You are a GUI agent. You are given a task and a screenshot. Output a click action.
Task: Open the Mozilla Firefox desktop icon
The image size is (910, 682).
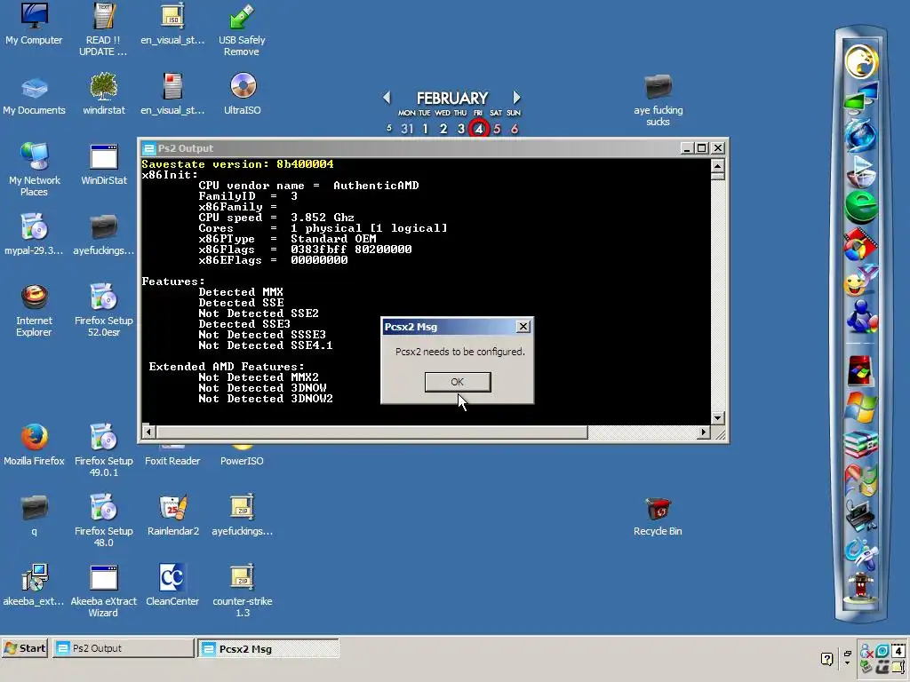pos(35,446)
